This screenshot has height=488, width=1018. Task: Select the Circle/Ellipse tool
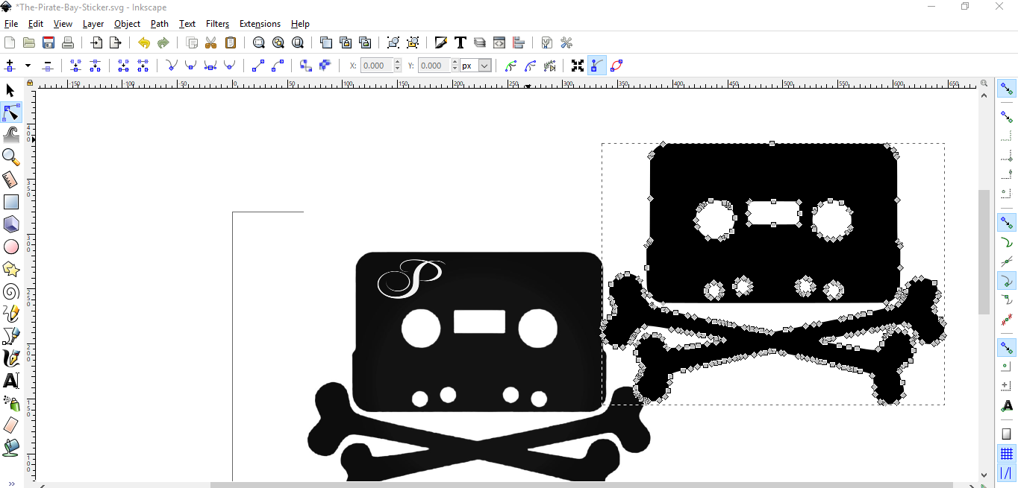click(x=10, y=247)
